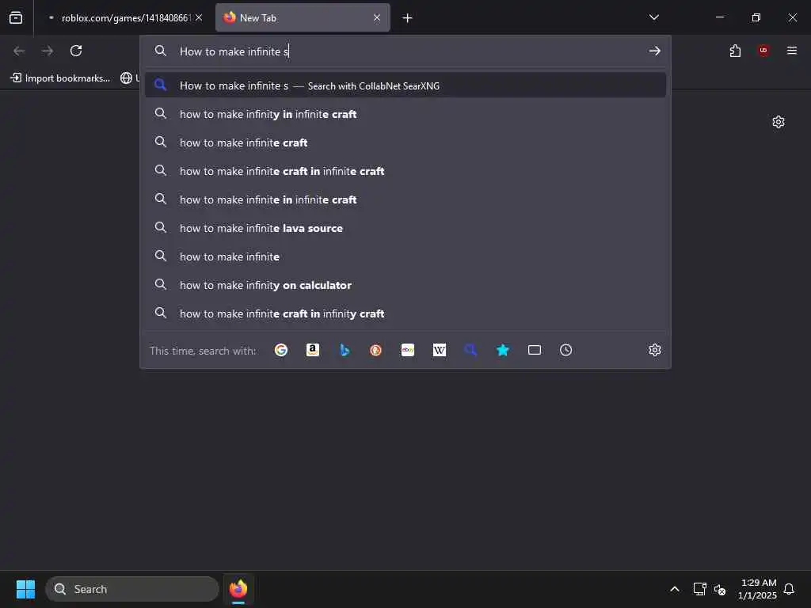Search open tabs using the tab icon

(x=535, y=350)
